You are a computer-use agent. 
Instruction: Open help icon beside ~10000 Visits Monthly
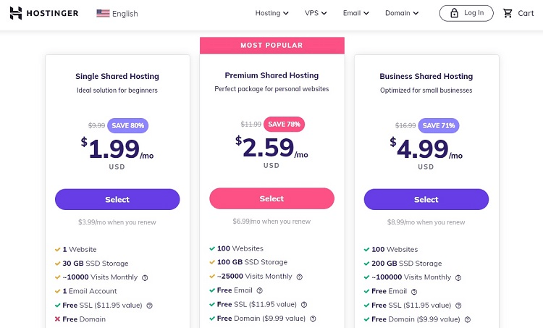click(145, 278)
